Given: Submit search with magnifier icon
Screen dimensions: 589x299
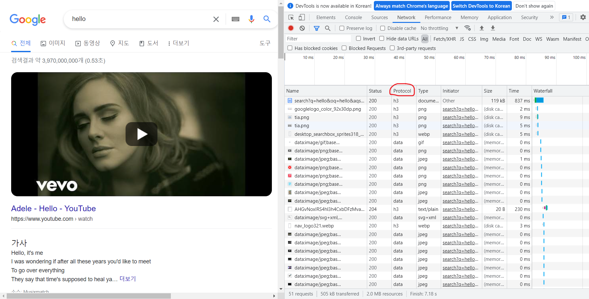Looking at the screenshot, I should tap(267, 19).
